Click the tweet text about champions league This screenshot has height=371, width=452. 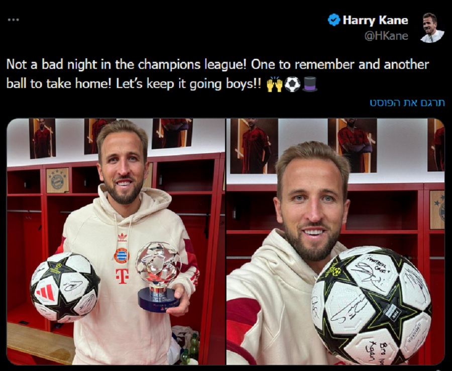pos(217,74)
